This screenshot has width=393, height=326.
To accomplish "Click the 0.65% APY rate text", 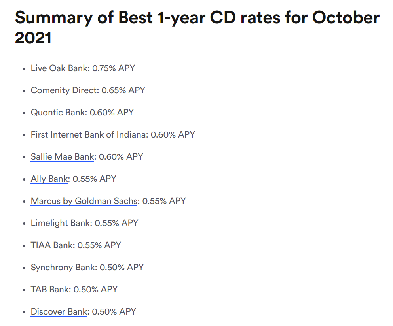I will pyautogui.click(x=123, y=90).
